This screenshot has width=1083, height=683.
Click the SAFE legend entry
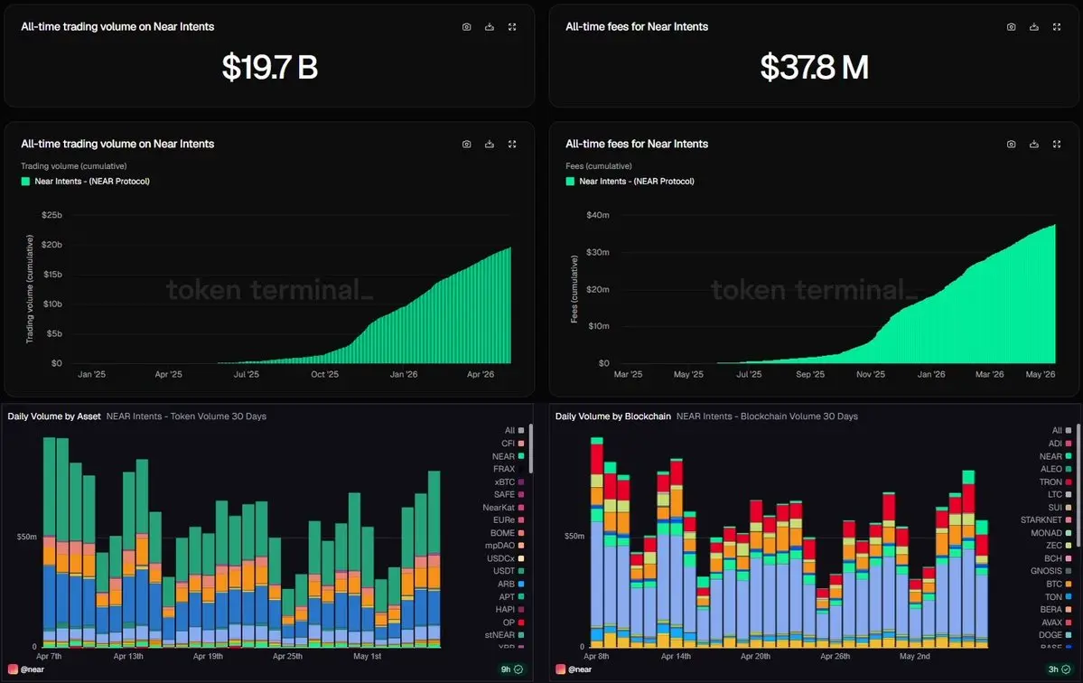(509, 494)
